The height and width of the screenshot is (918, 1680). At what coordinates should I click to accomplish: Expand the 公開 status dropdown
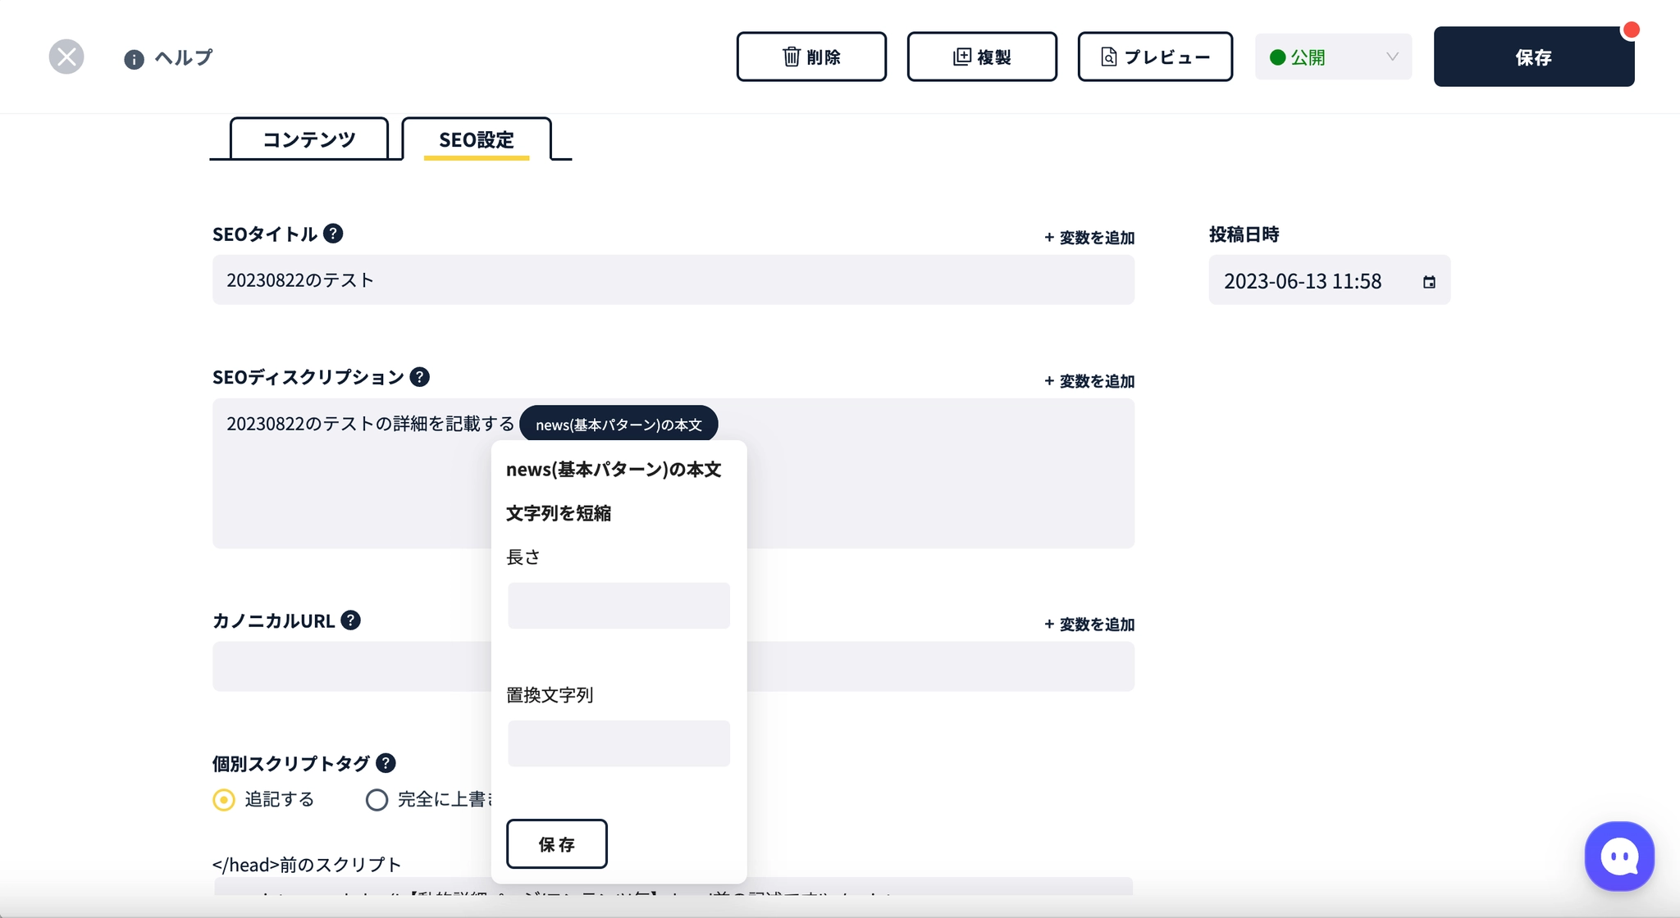(1333, 57)
